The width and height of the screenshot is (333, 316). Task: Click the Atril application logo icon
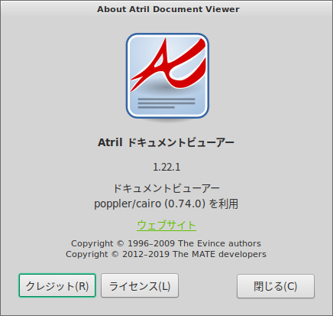(167, 76)
